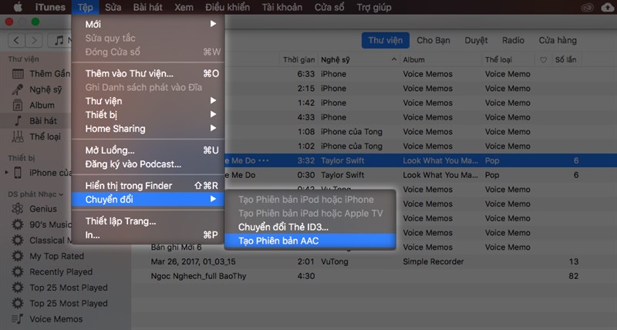Click the forward navigation arrow in iTunes

pyautogui.click(x=34, y=40)
